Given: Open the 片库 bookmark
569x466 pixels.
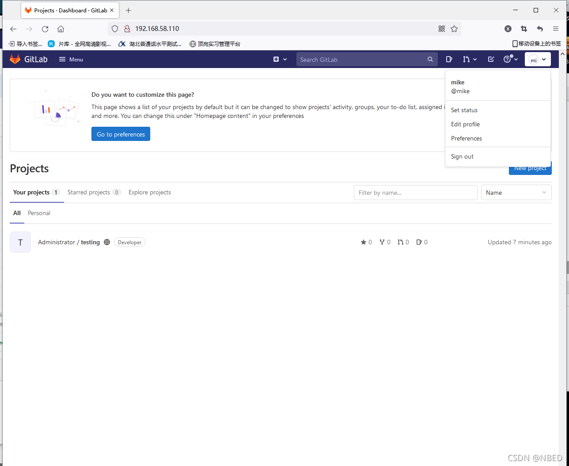Looking at the screenshot, I should point(80,44).
